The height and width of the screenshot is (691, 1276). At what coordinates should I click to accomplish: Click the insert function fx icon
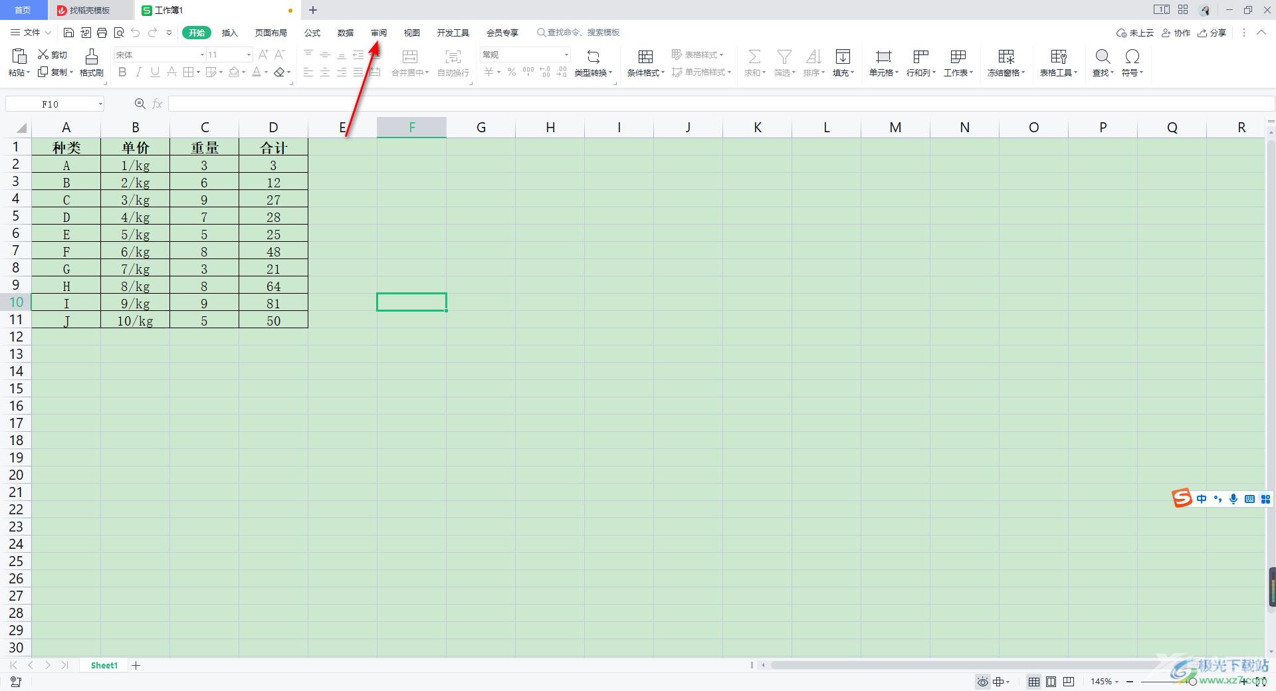point(158,104)
